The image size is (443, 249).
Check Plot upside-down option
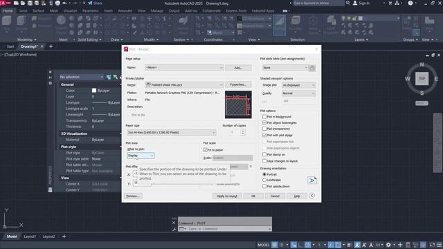(264, 186)
